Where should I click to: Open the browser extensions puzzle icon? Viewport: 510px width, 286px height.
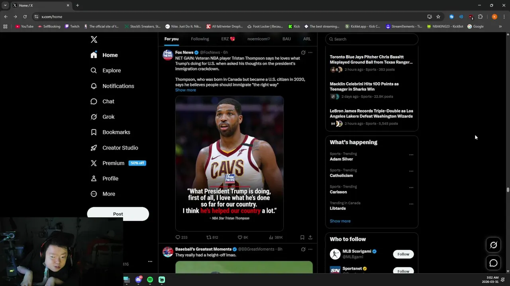click(x=480, y=17)
